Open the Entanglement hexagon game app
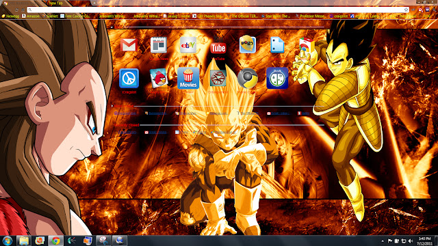Screen dimensions: 438x246 (x=218, y=78)
